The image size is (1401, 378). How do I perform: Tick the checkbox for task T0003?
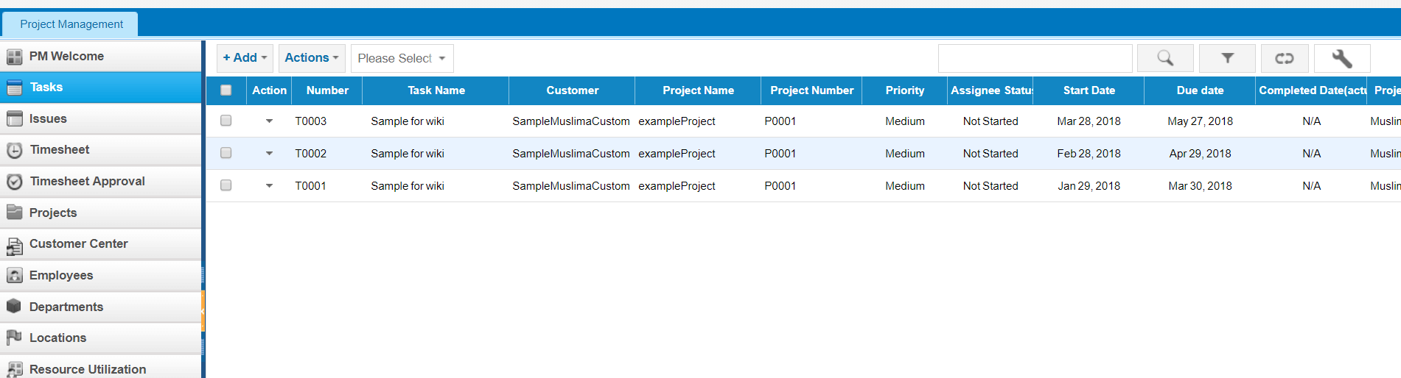coord(226,121)
